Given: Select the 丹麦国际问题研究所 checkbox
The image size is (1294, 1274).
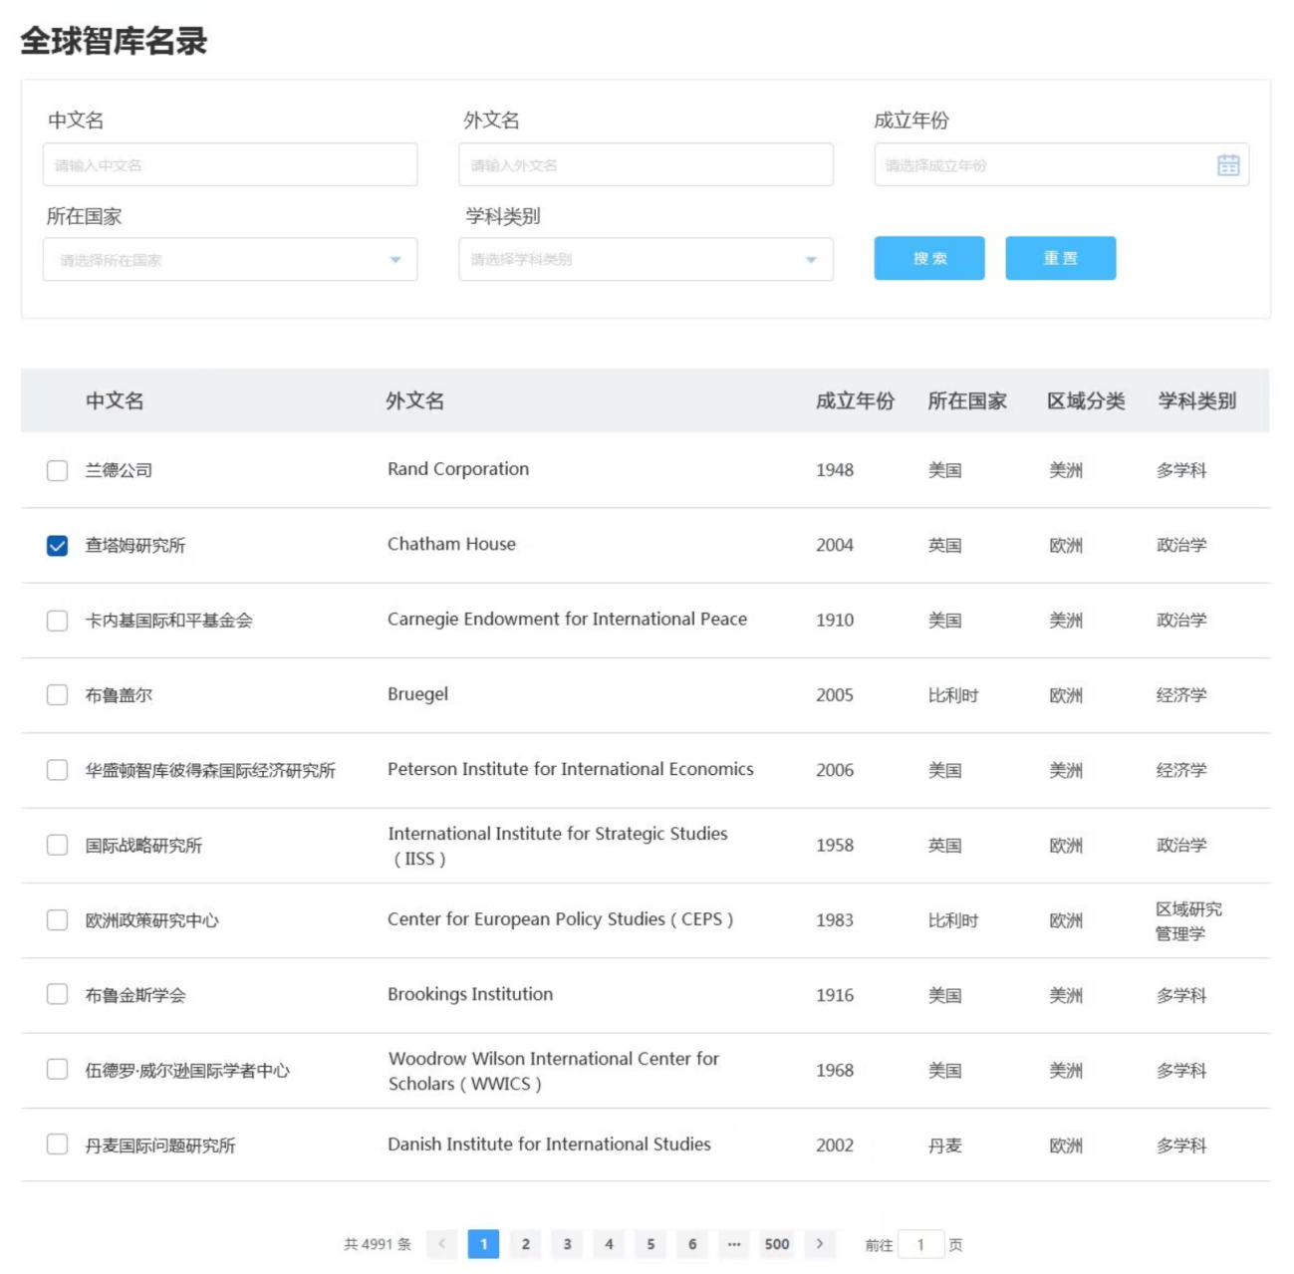Looking at the screenshot, I should (57, 1144).
